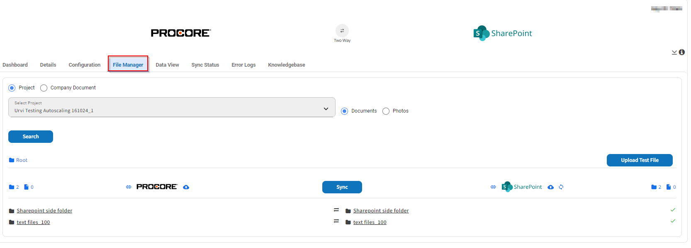Open SharePoint side 'Sharepoint side folder' link
The image size is (691, 248).
[x=381, y=211]
